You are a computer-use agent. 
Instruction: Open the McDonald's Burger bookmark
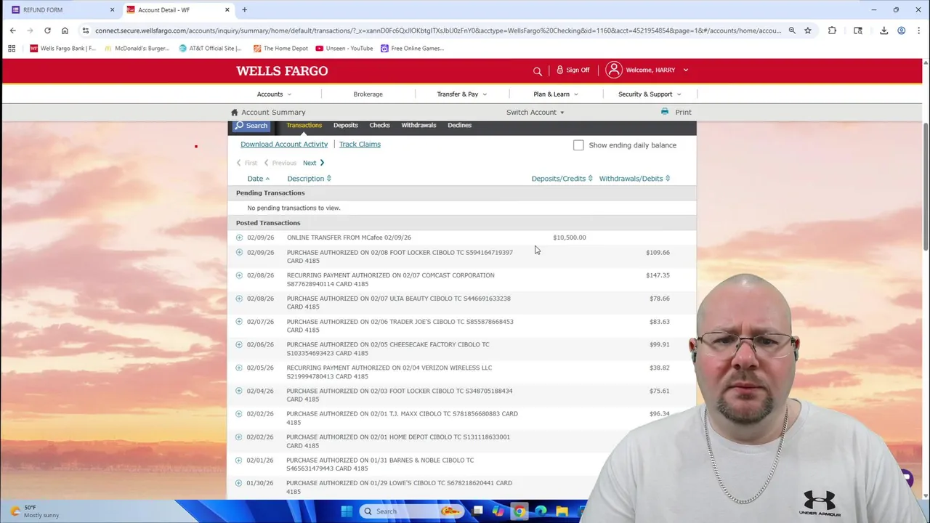tap(137, 49)
